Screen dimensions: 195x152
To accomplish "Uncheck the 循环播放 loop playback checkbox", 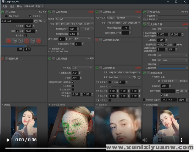I will point(26,36).
